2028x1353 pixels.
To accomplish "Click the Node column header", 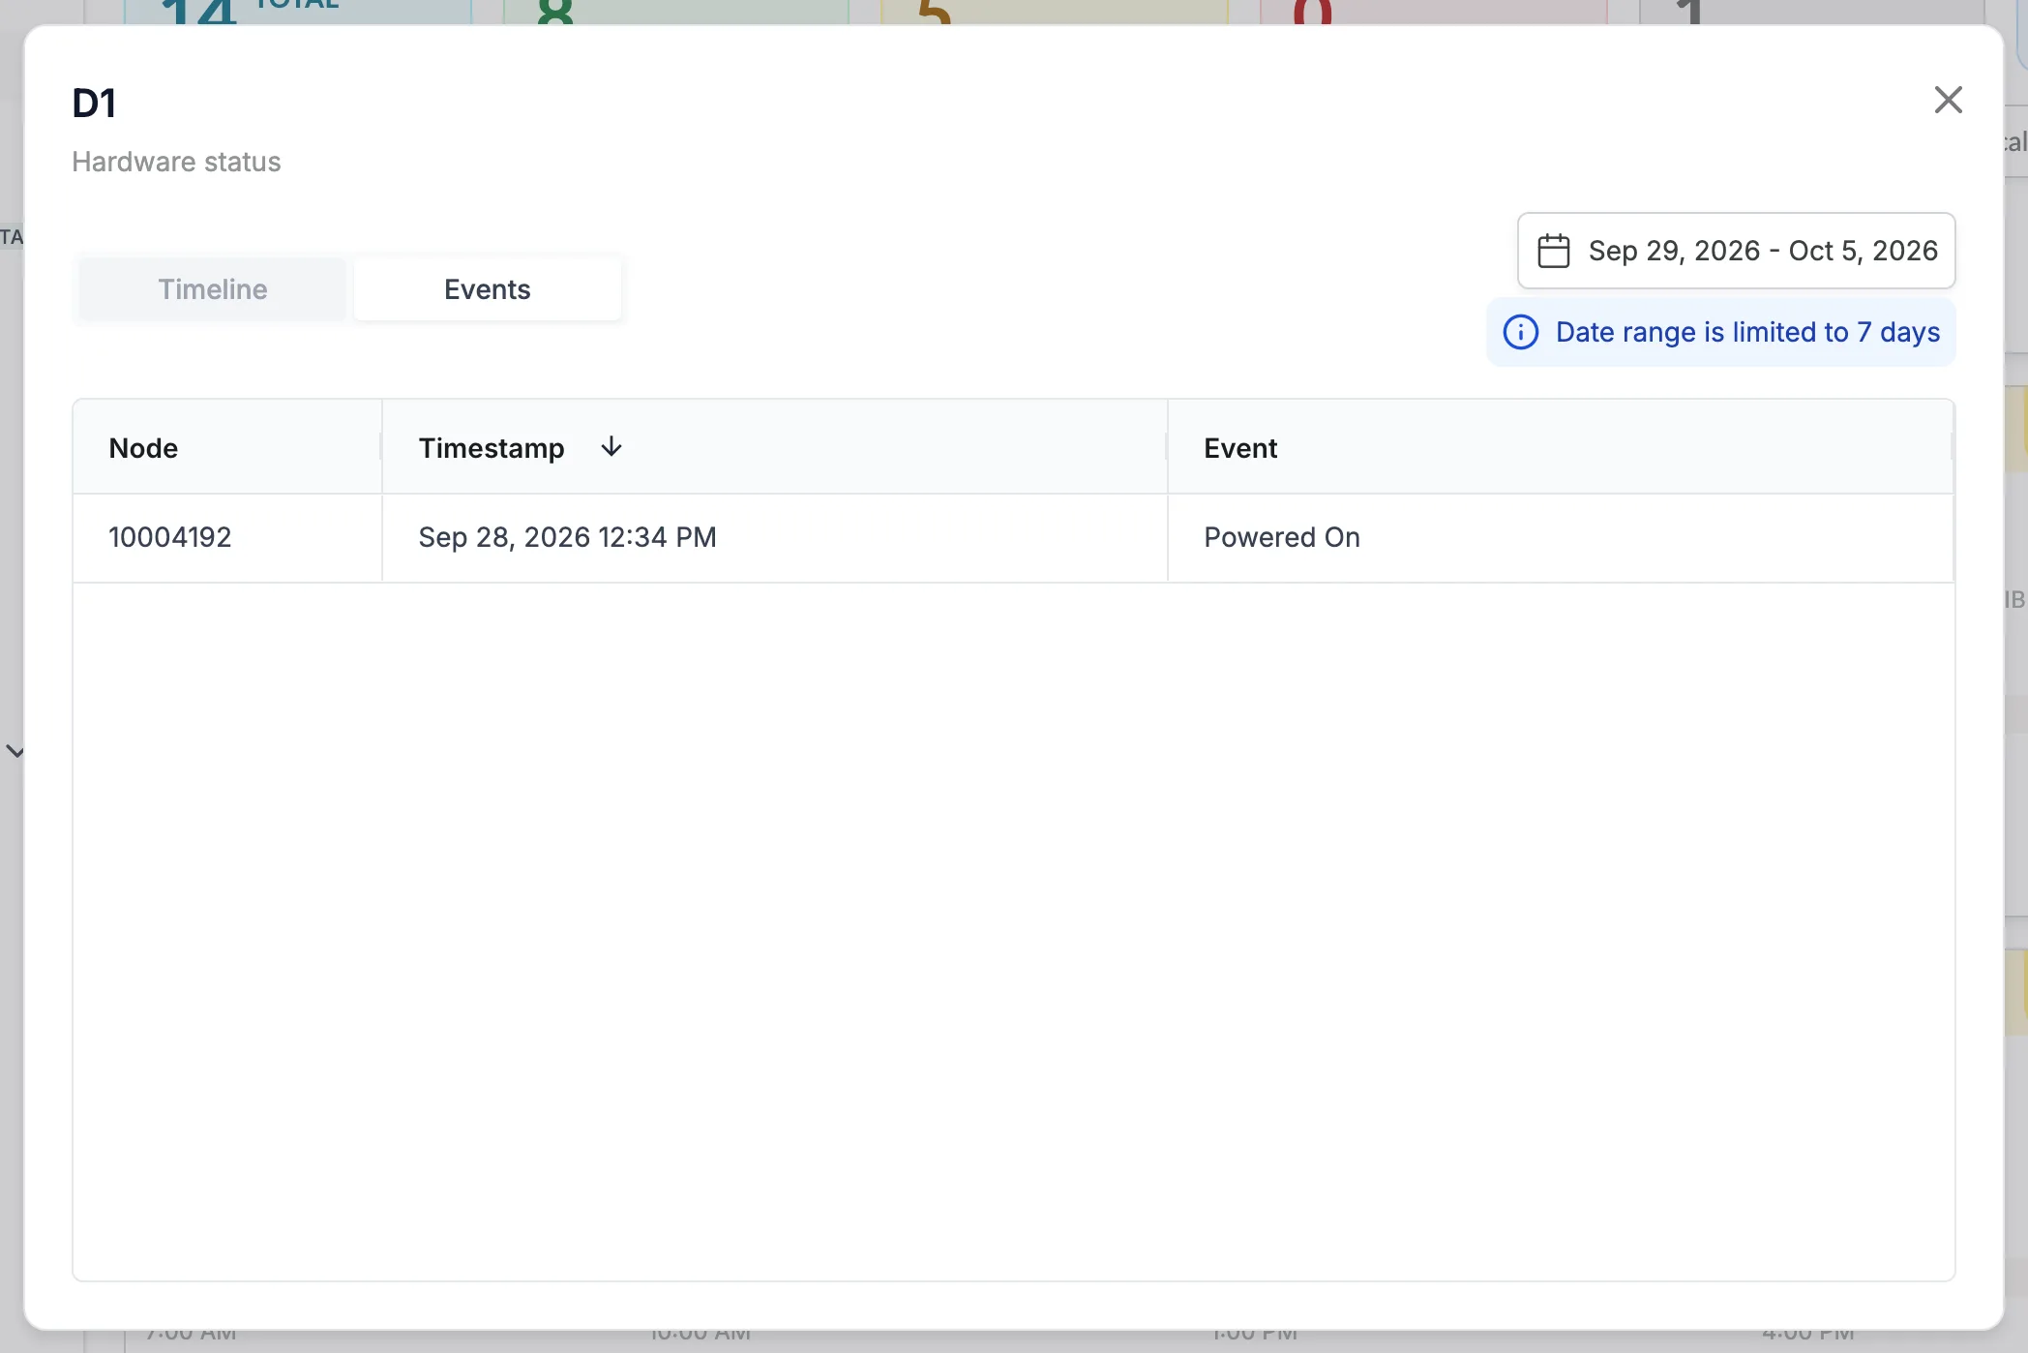I will pyautogui.click(x=227, y=447).
